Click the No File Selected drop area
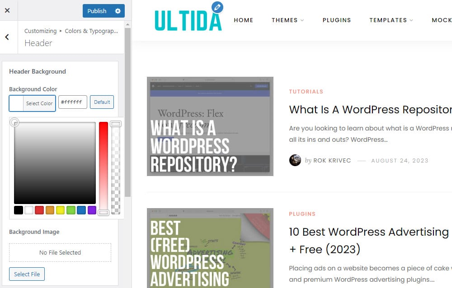The height and width of the screenshot is (288, 452). [60, 253]
